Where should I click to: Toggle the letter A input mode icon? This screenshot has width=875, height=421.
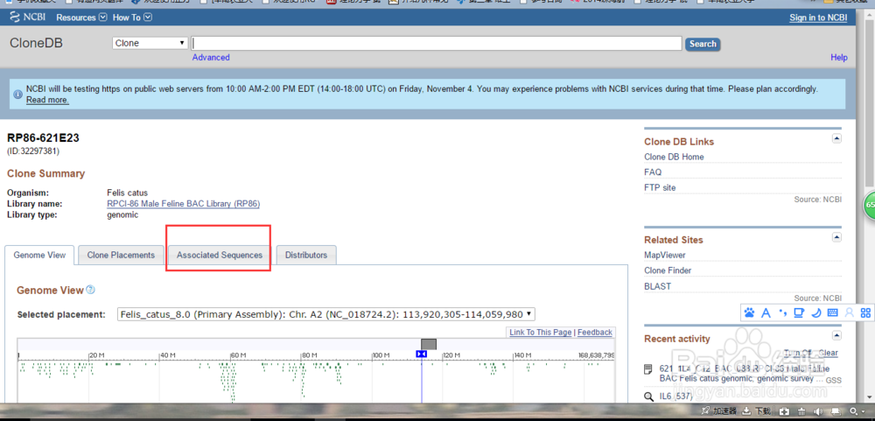[766, 313]
